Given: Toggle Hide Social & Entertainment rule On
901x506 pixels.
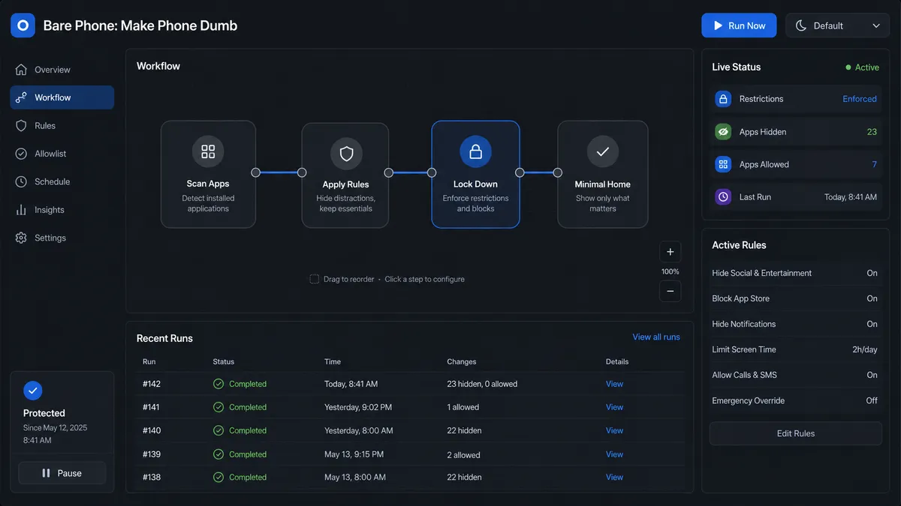Looking at the screenshot, I should [x=872, y=273].
